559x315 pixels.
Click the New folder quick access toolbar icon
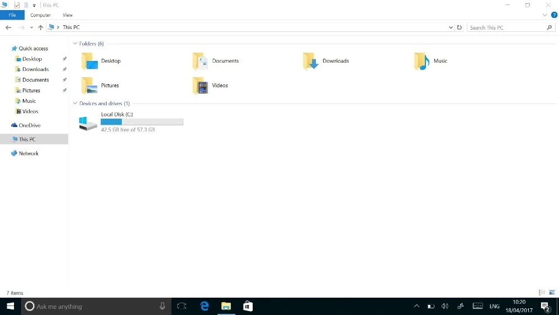(x=26, y=5)
